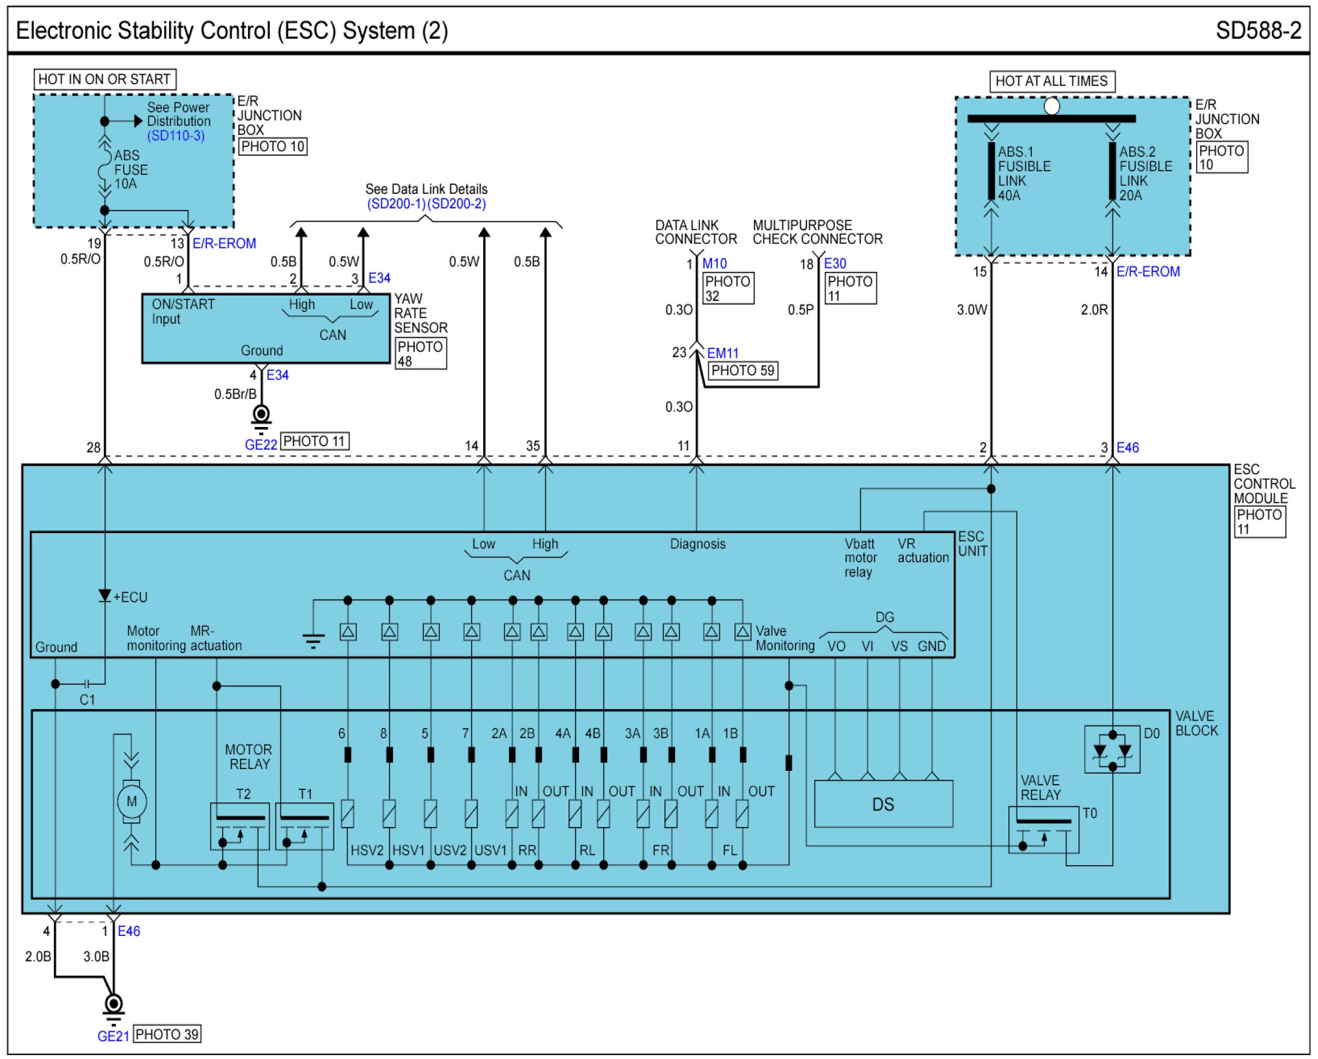Click the PHOTO 39 ground location label

tap(167, 1034)
